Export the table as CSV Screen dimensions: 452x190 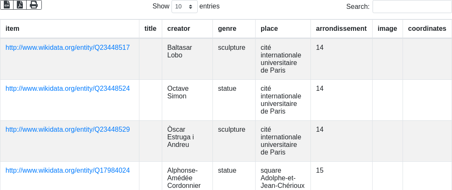click(7, 5)
